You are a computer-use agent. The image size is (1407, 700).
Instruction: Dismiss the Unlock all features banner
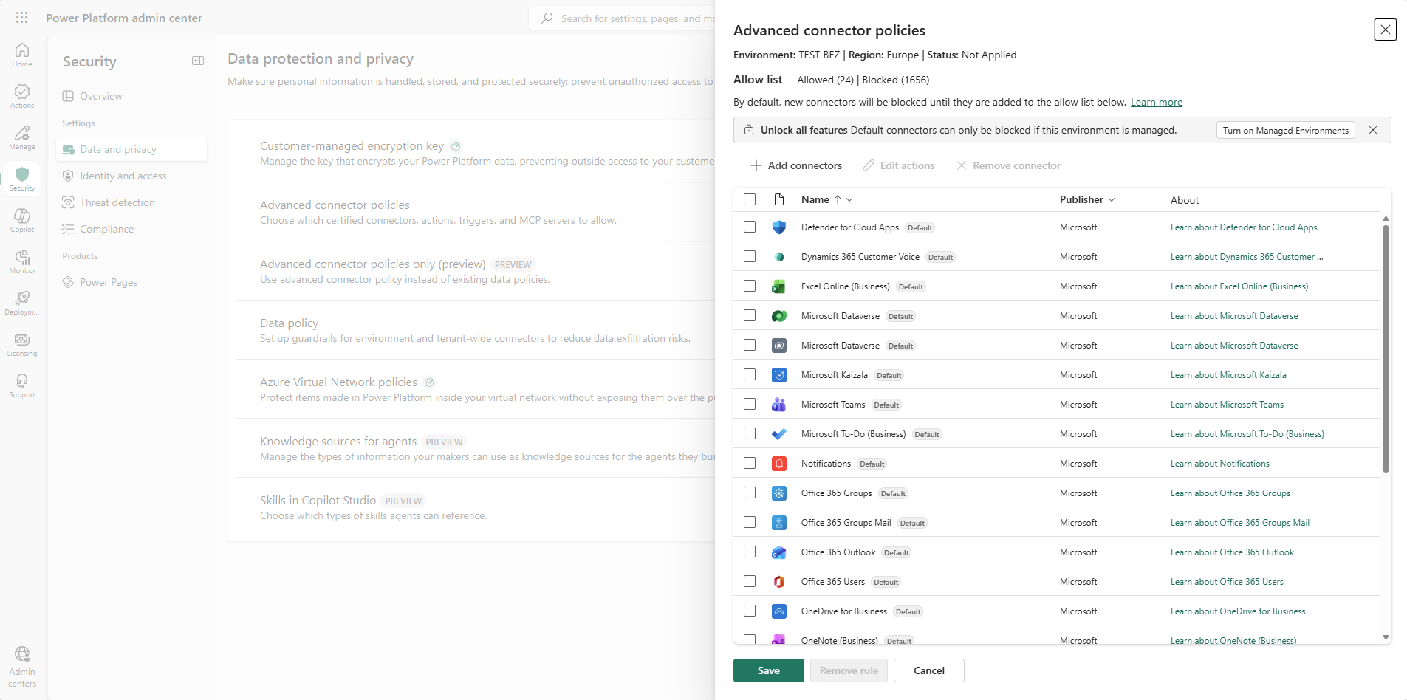pos(1373,130)
